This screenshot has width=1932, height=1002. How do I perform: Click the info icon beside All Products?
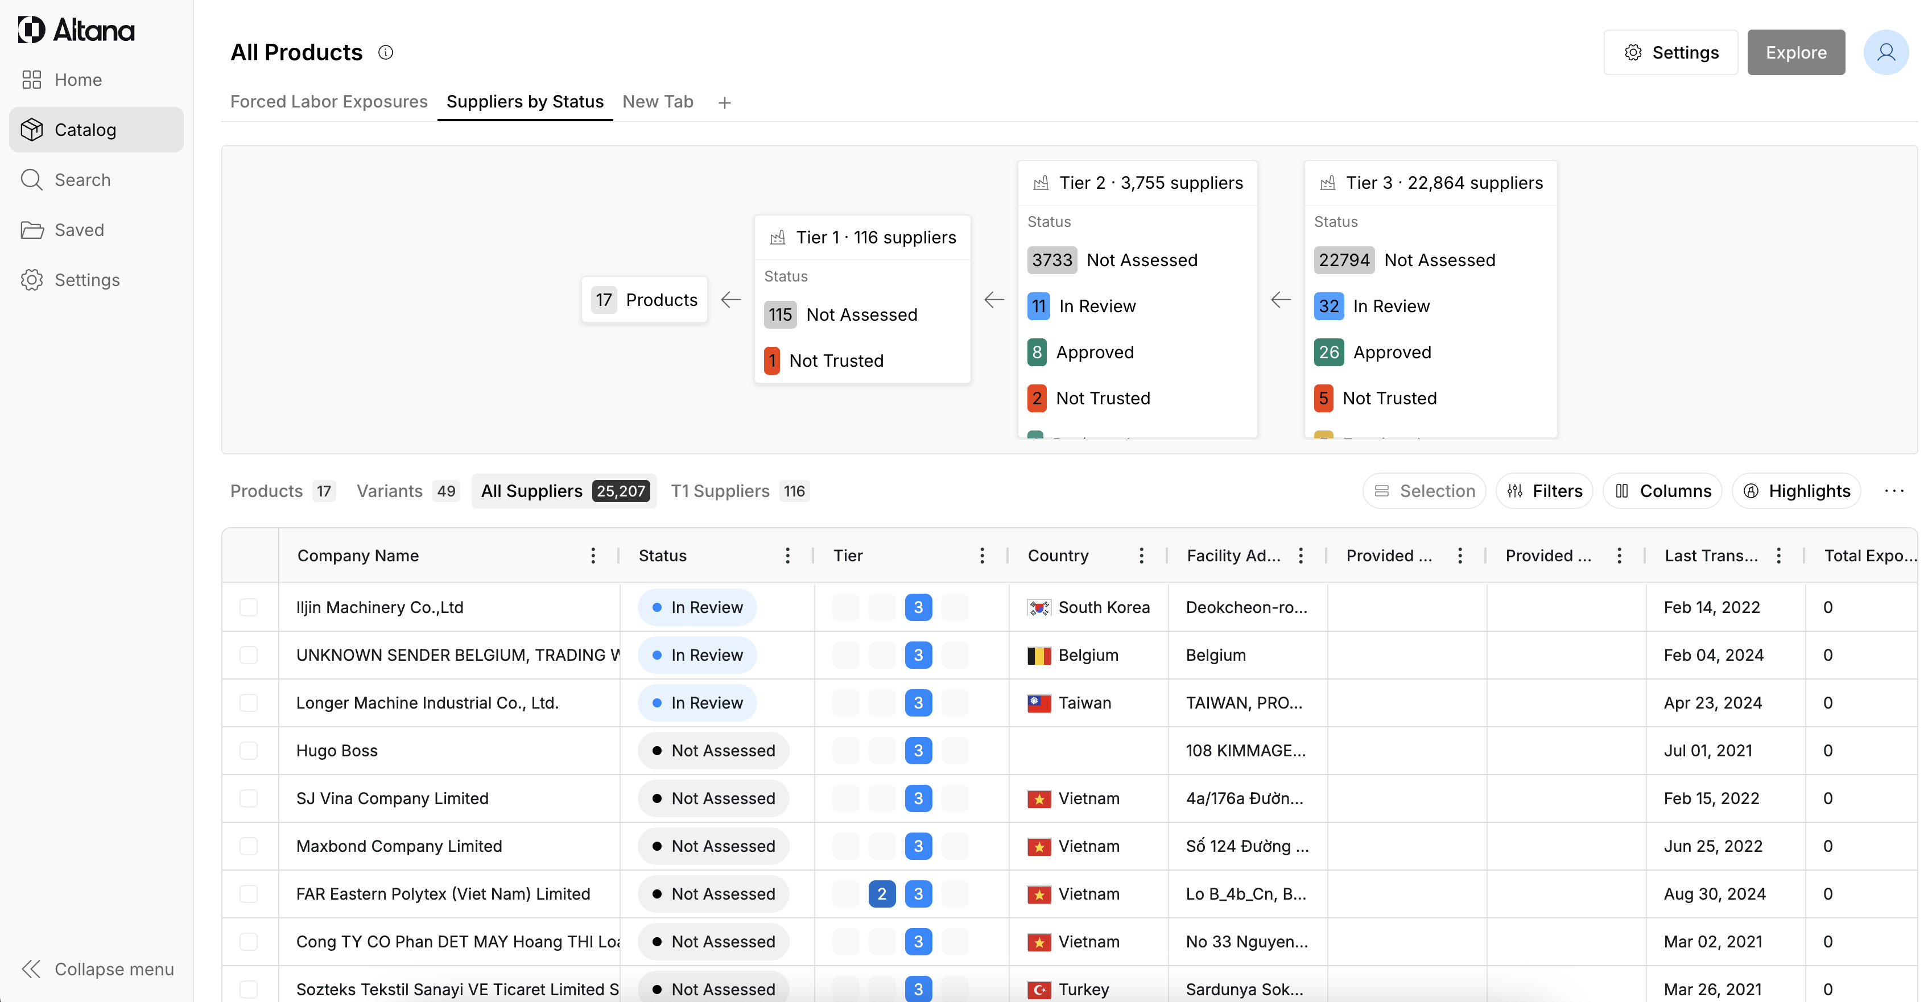click(386, 52)
